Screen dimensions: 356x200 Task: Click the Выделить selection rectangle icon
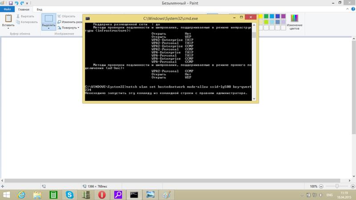(x=49, y=18)
